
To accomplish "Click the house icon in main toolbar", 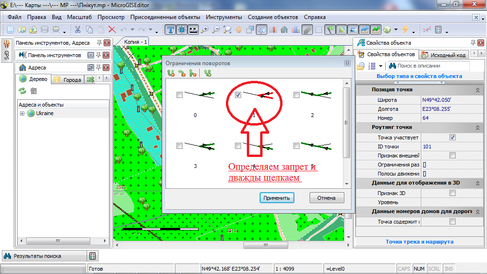I will pyautogui.click(x=284, y=29).
